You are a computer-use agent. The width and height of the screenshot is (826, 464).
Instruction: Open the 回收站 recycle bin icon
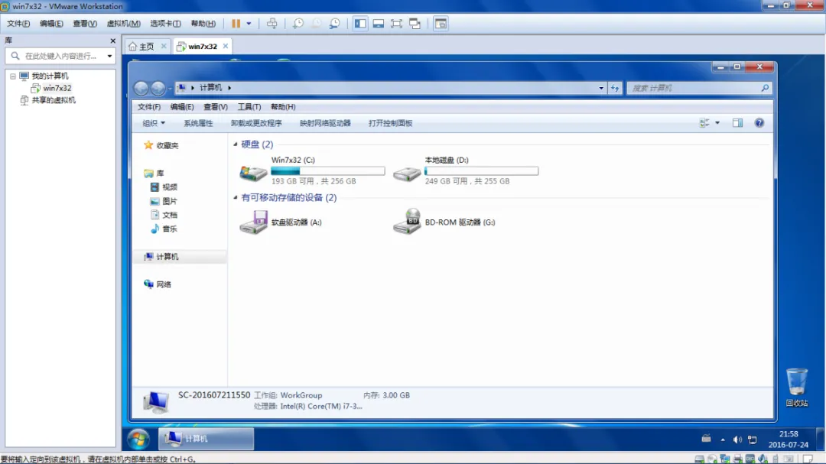(796, 388)
